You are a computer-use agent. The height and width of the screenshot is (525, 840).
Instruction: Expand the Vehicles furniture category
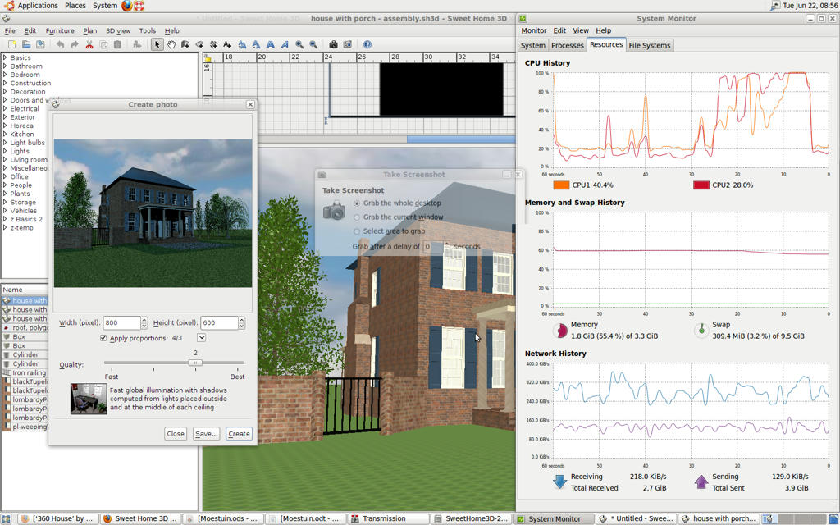(x=5, y=211)
